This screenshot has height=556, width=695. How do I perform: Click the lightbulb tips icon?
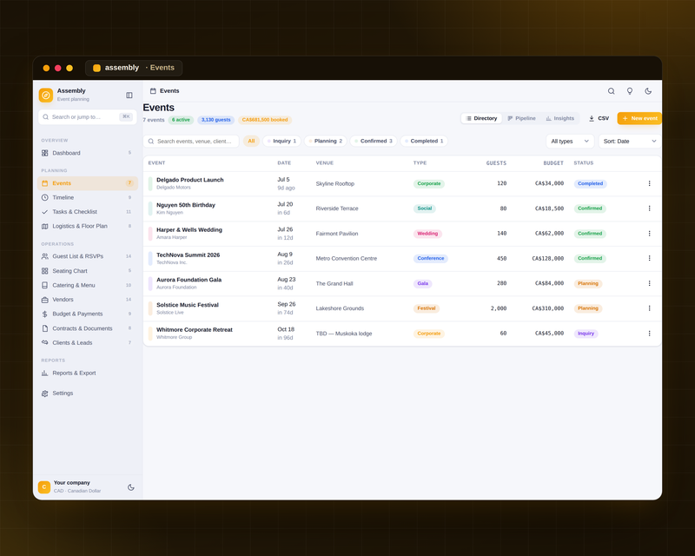629,91
